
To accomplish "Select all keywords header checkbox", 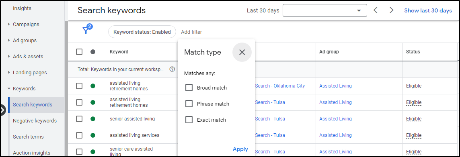I will tap(79, 52).
